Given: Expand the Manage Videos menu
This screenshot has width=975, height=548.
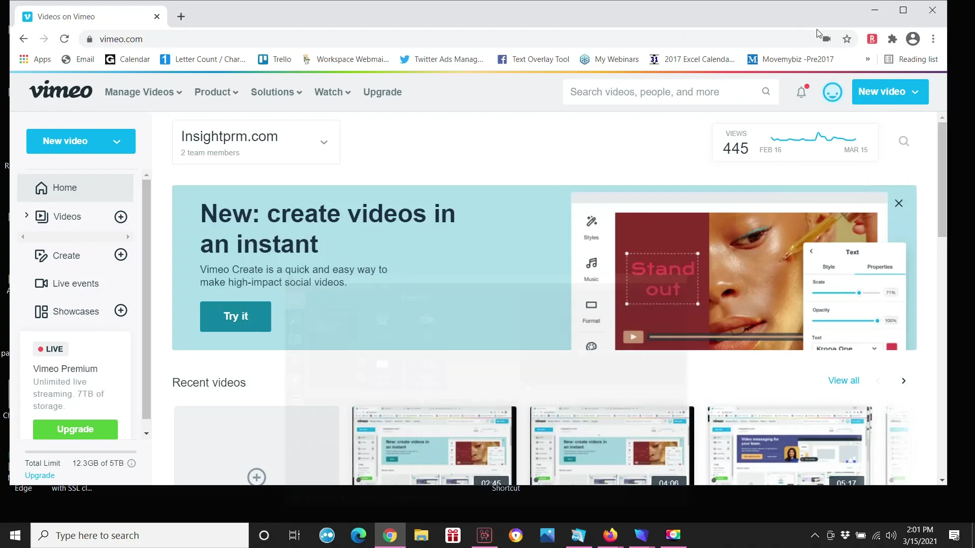Looking at the screenshot, I should click(x=143, y=92).
